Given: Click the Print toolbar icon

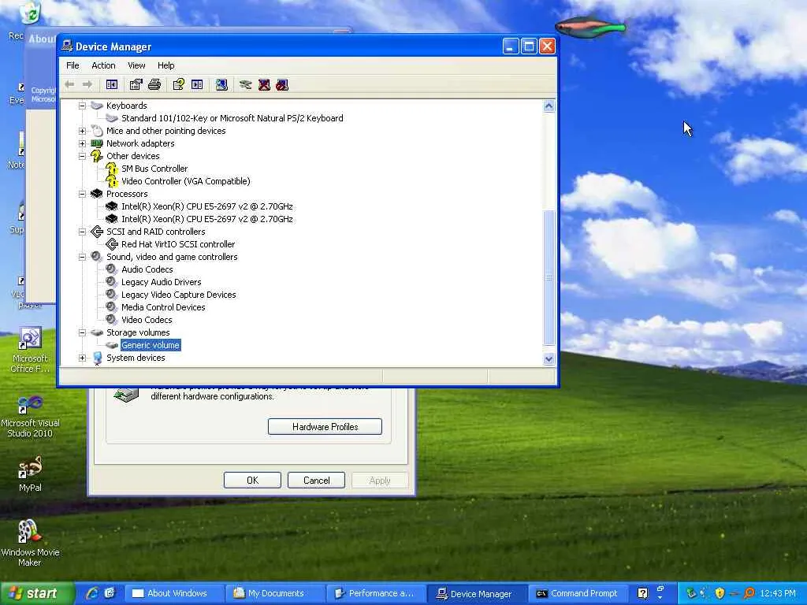Looking at the screenshot, I should click(x=154, y=84).
